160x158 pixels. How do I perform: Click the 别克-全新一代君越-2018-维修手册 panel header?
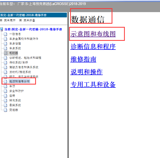click(x=34, y=15)
